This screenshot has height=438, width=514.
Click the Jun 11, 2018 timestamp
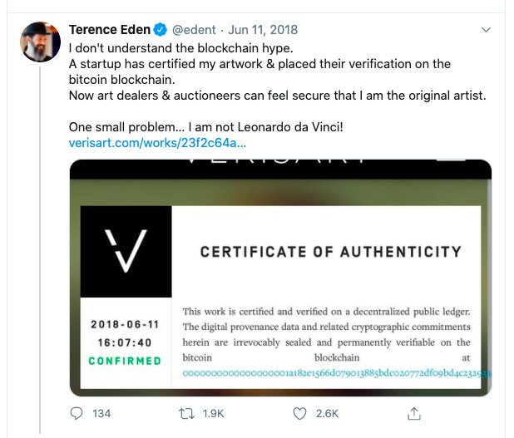(263, 30)
